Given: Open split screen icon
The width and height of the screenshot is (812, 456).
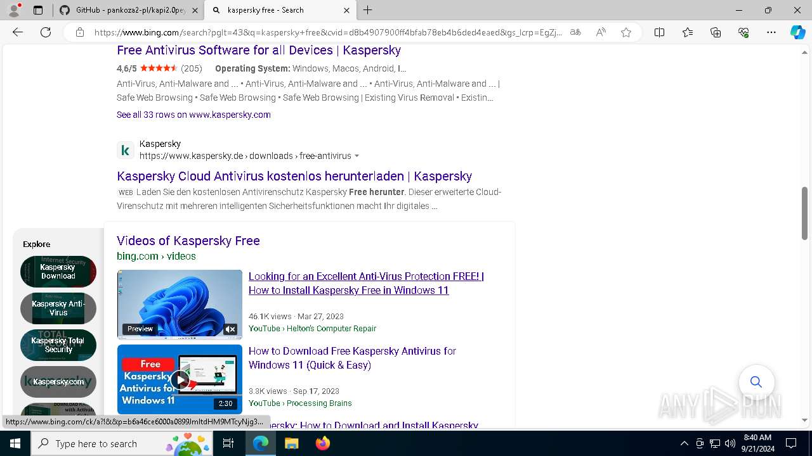Looking at the screenshot, I should (660, 32).
